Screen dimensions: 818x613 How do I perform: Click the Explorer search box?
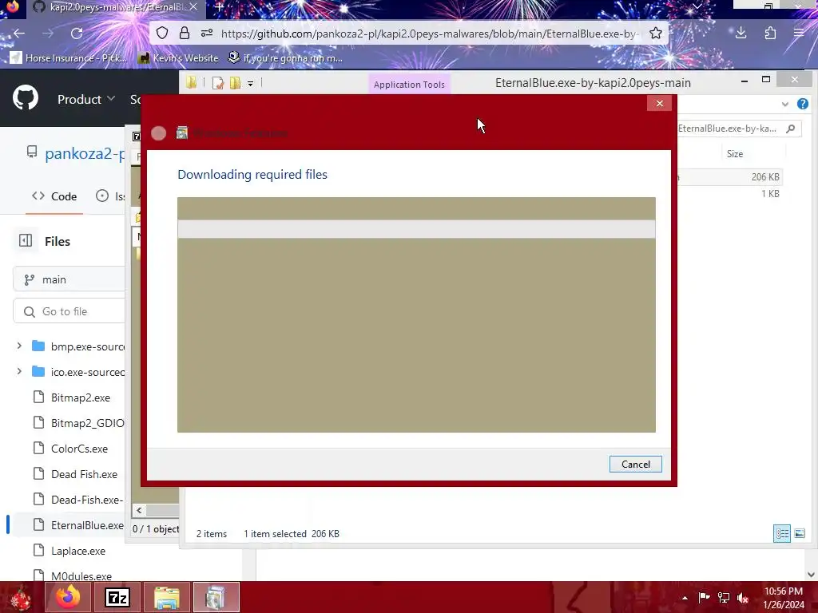coord(738,129)
